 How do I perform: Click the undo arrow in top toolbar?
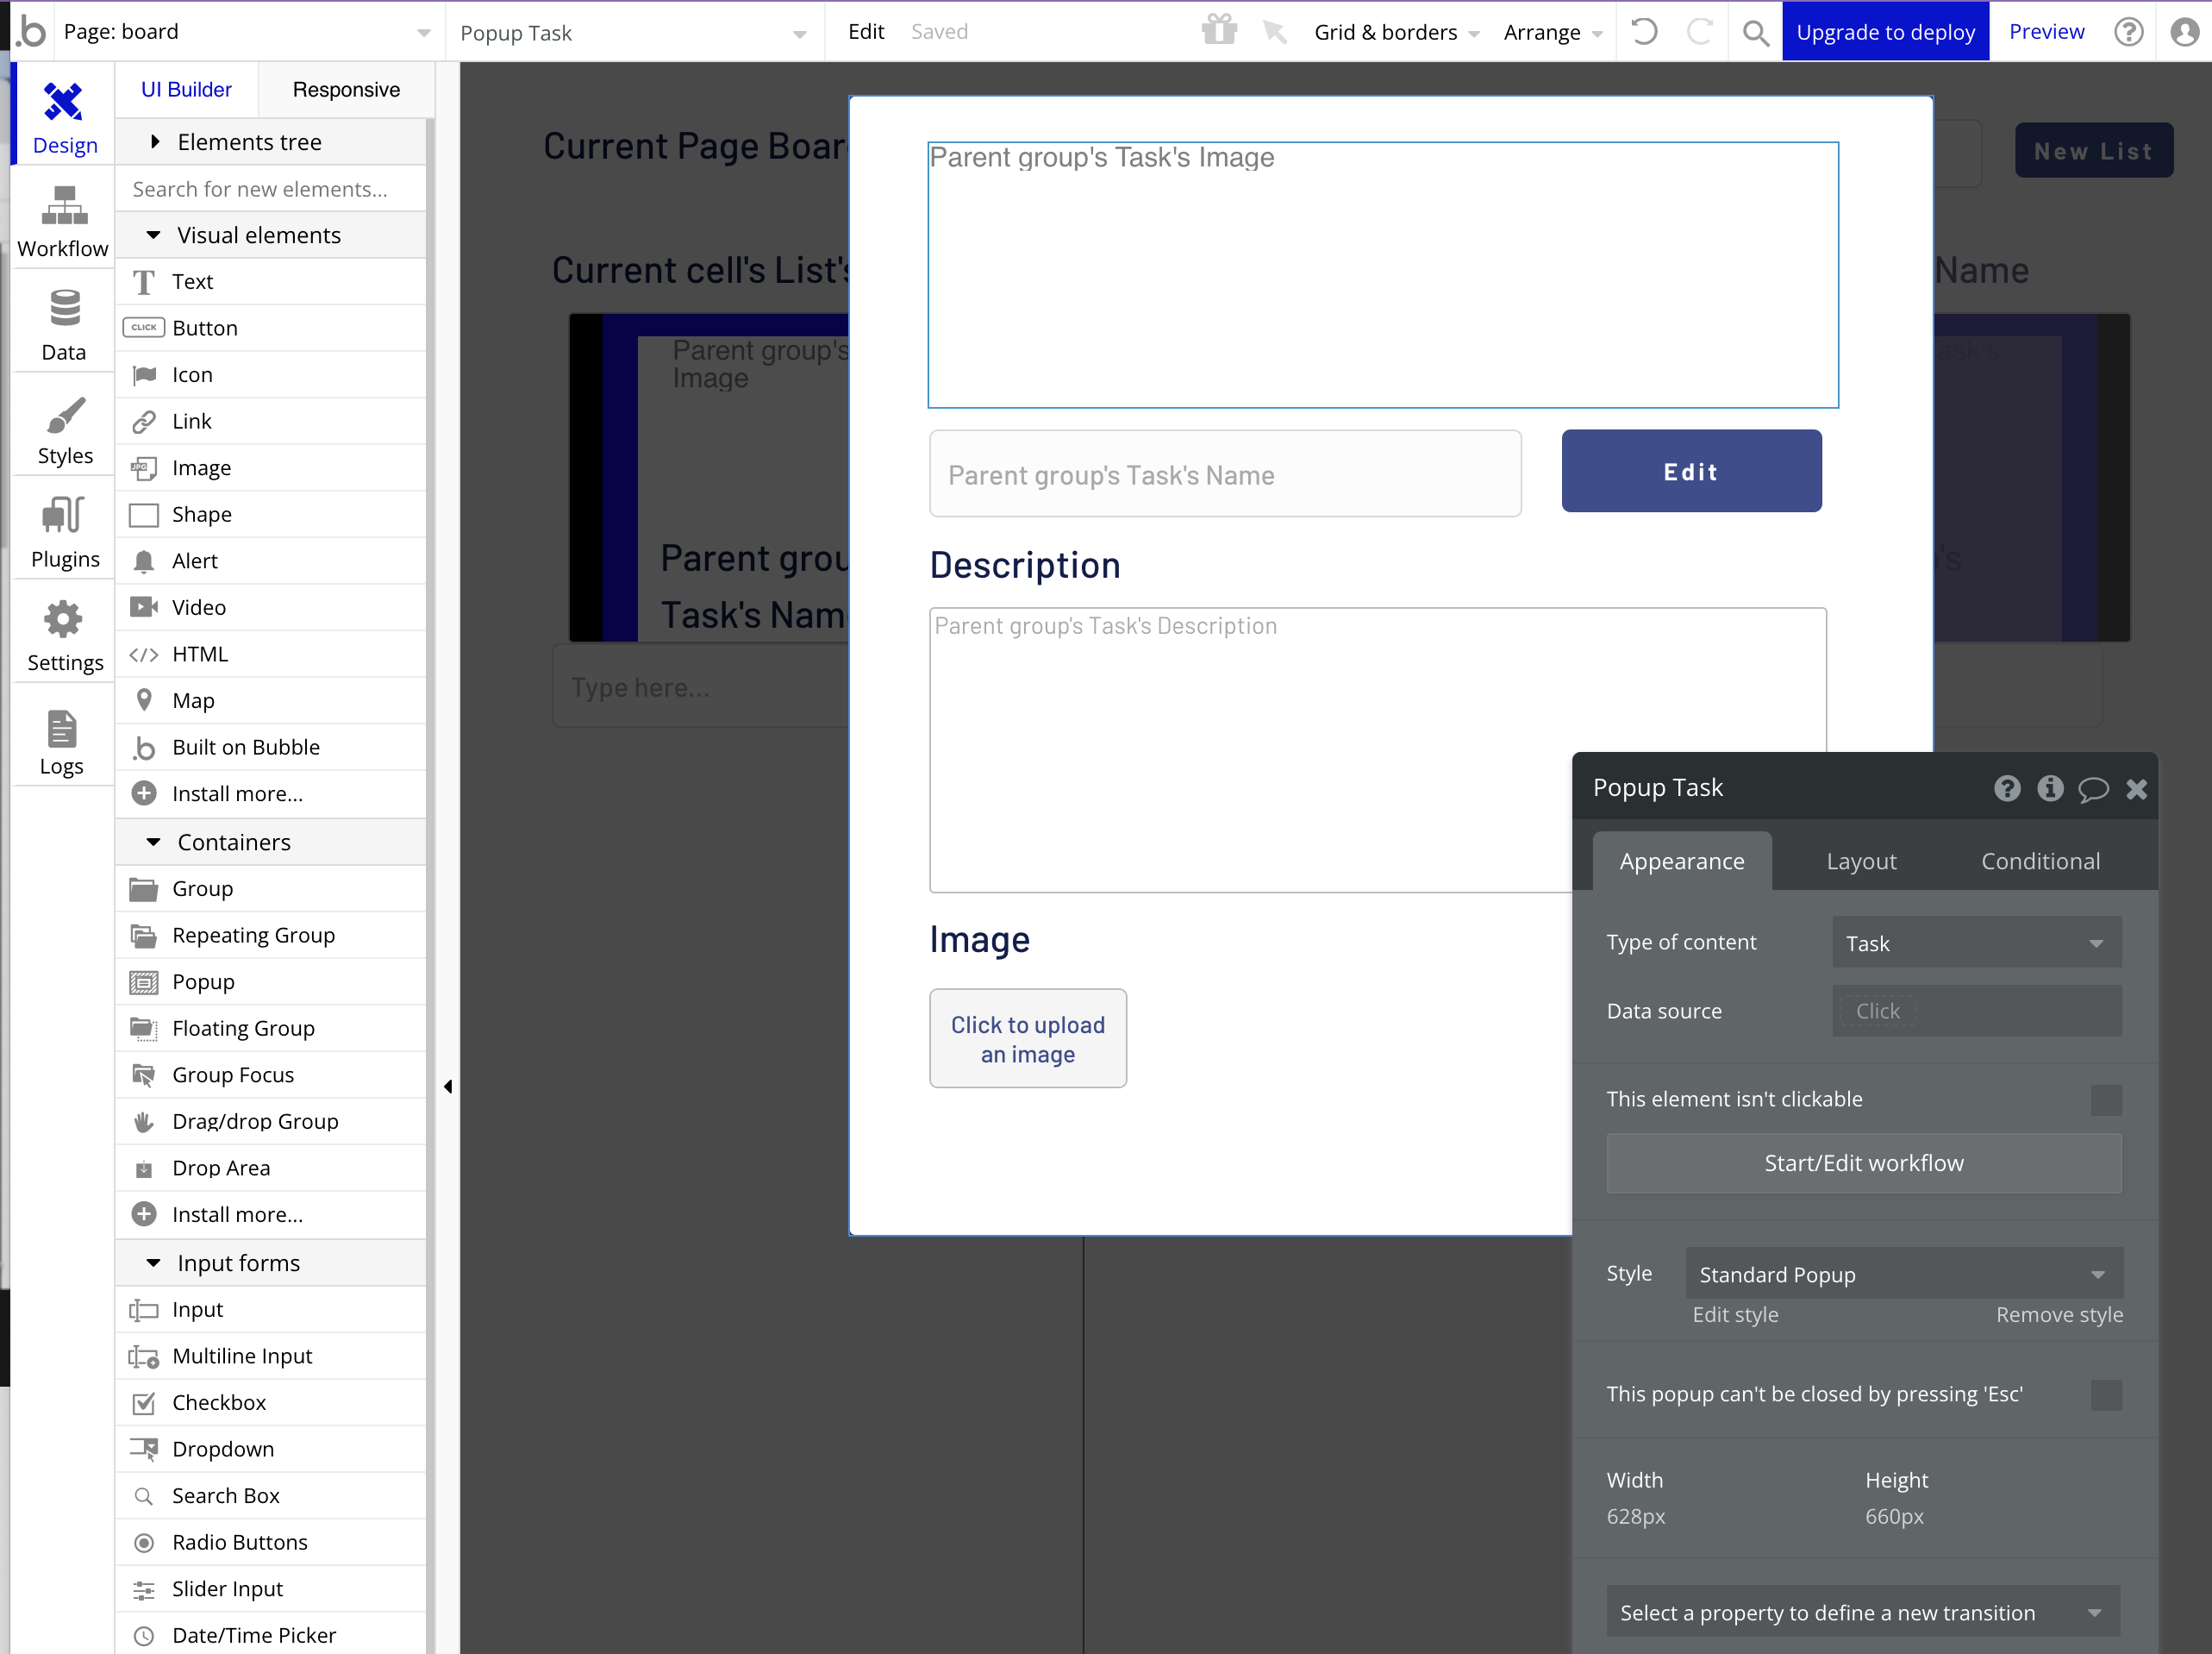[1645, 32]
